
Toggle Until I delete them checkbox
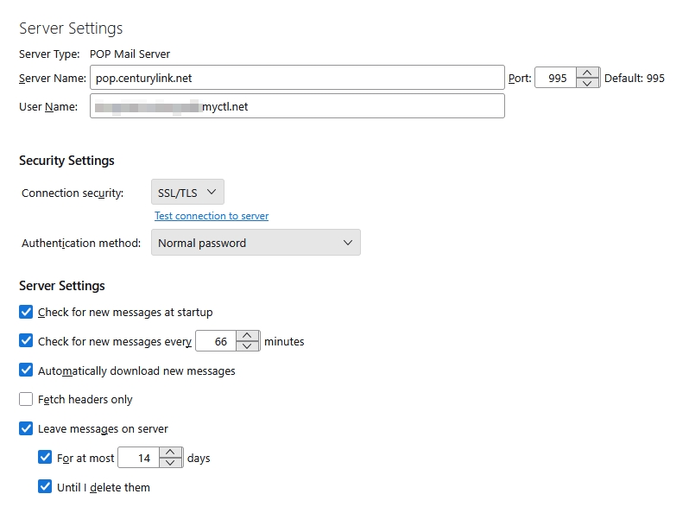tap(46, 487)
